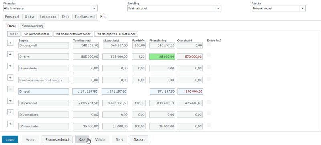Click the DI-total Begrep field

(44, 92)
